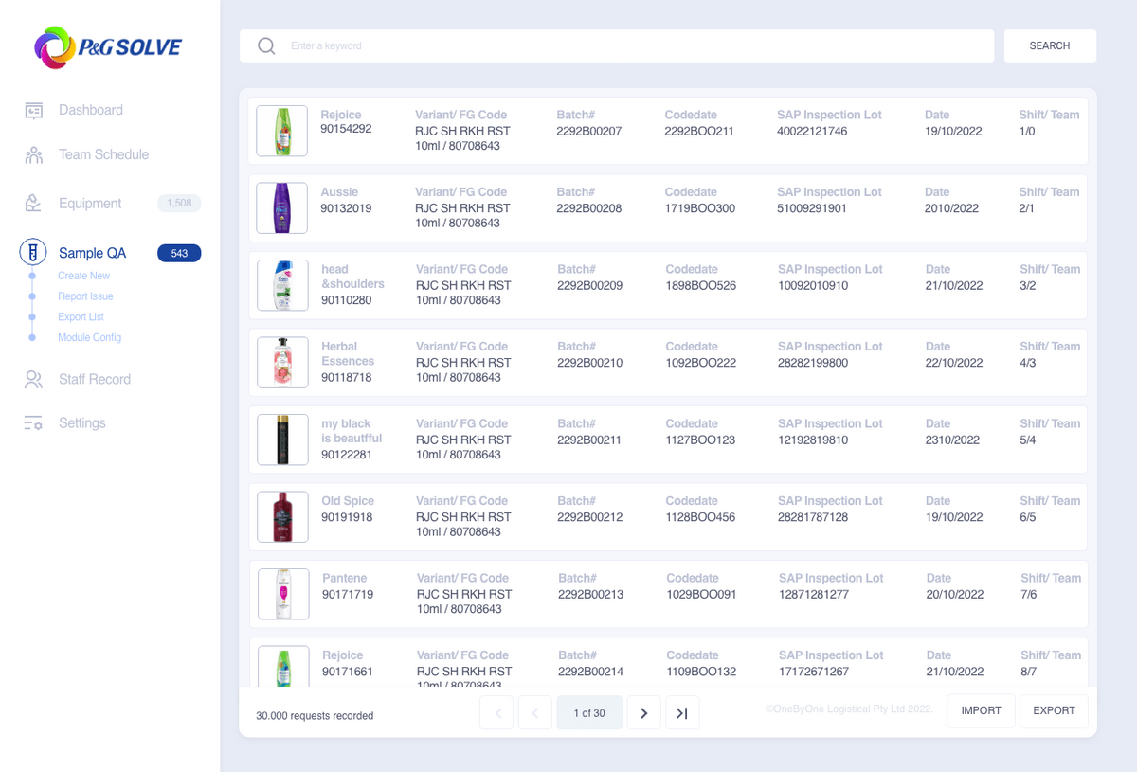Open the Aussie product thumbnail
This screenshot has width=1137, height=772.
pos(282,208)
